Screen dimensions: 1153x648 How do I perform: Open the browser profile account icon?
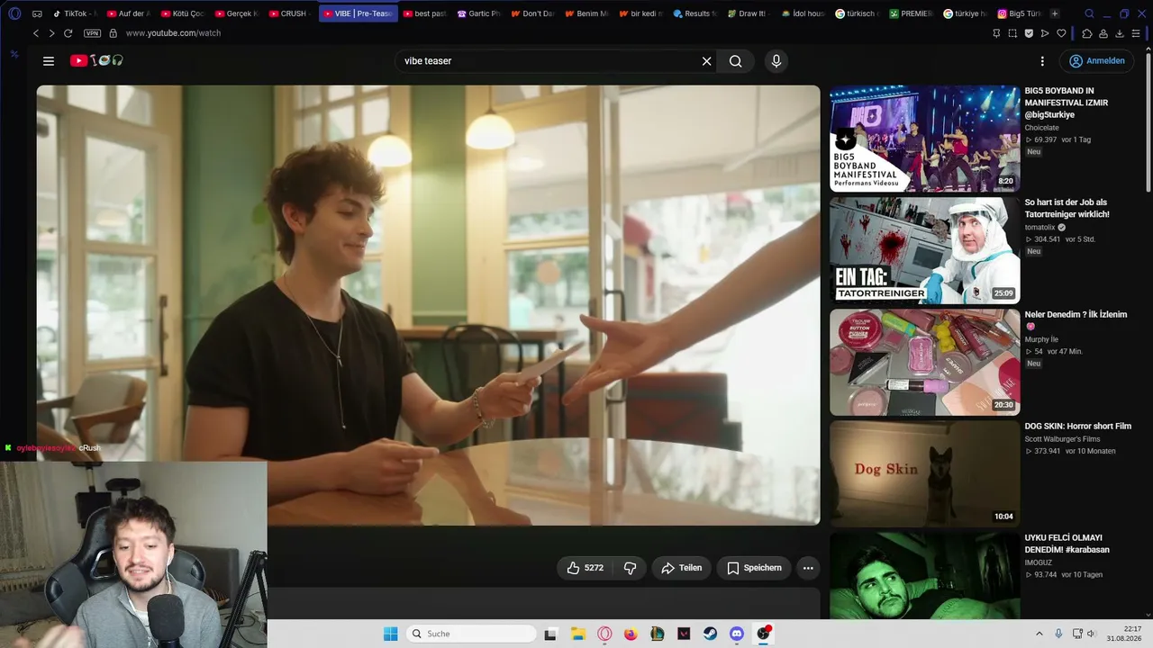tap(1103, 33)
